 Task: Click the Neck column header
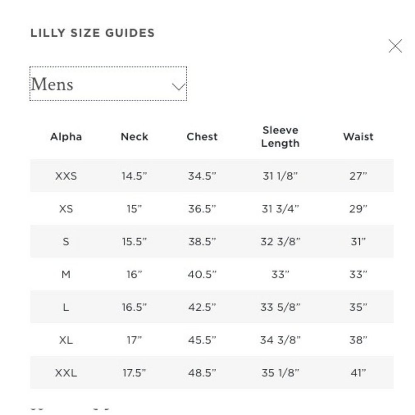coord(134,137)
